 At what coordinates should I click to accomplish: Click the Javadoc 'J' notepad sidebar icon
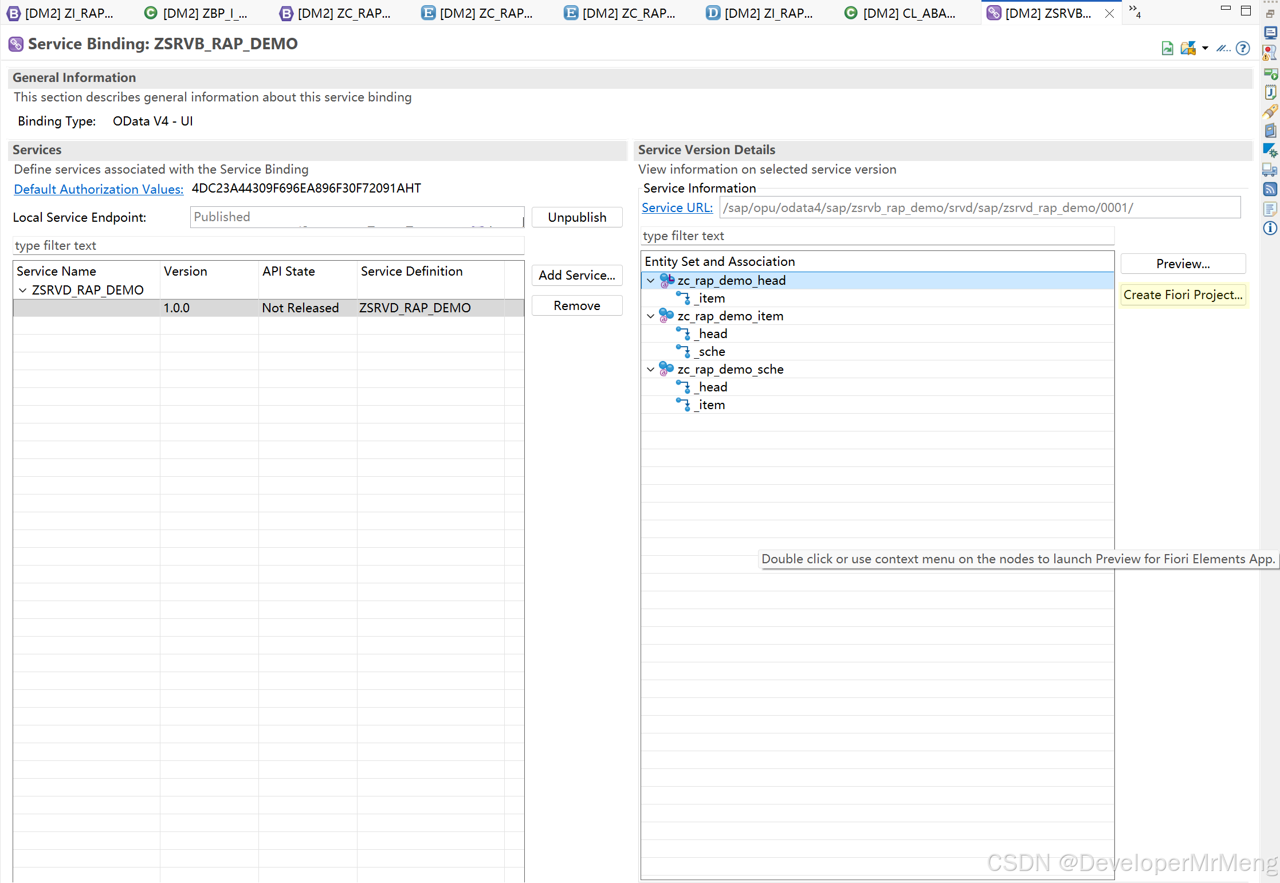click(x=1270, y=92)
